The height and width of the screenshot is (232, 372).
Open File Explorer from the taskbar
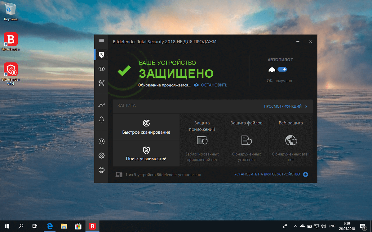tap(64, 226)
